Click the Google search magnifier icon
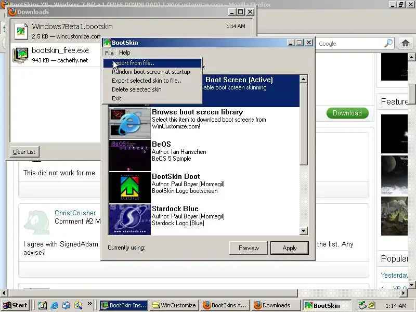Image resolution: width=416 pixels, height=312 pixels. [x=388, y=43]
